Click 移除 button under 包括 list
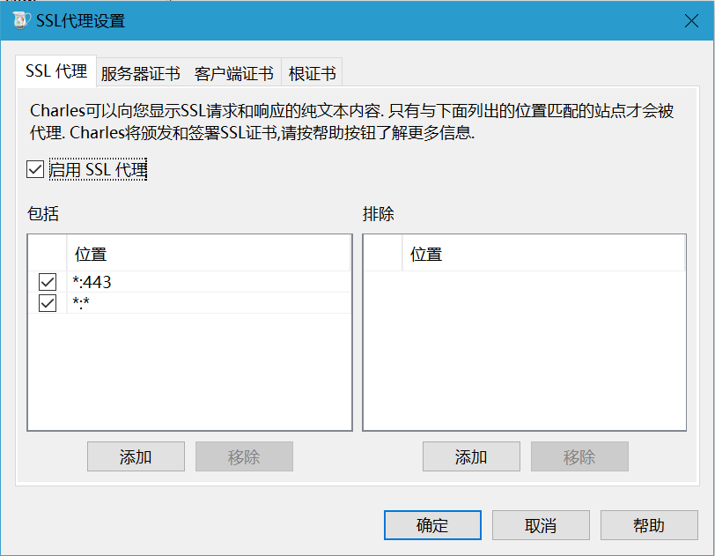The height and width of the screenshot is (556, 715). pyautogui.click(x=244, y=456)
